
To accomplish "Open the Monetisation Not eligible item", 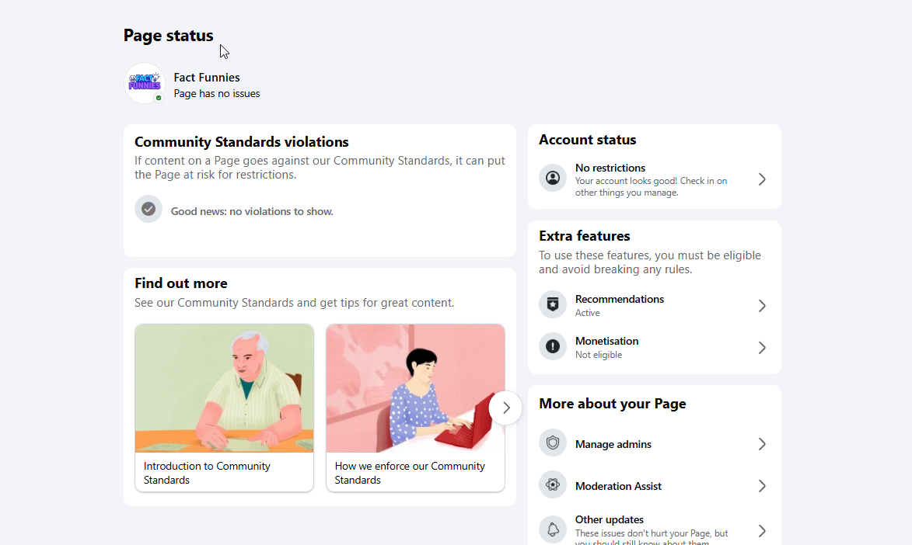I will point(655,348).
